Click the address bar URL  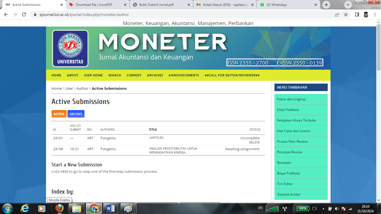tap(84, 14)
